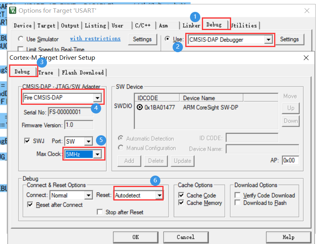Click the AP input field
318x244 pixels.
pyautogui.click(x=290, y=161)
